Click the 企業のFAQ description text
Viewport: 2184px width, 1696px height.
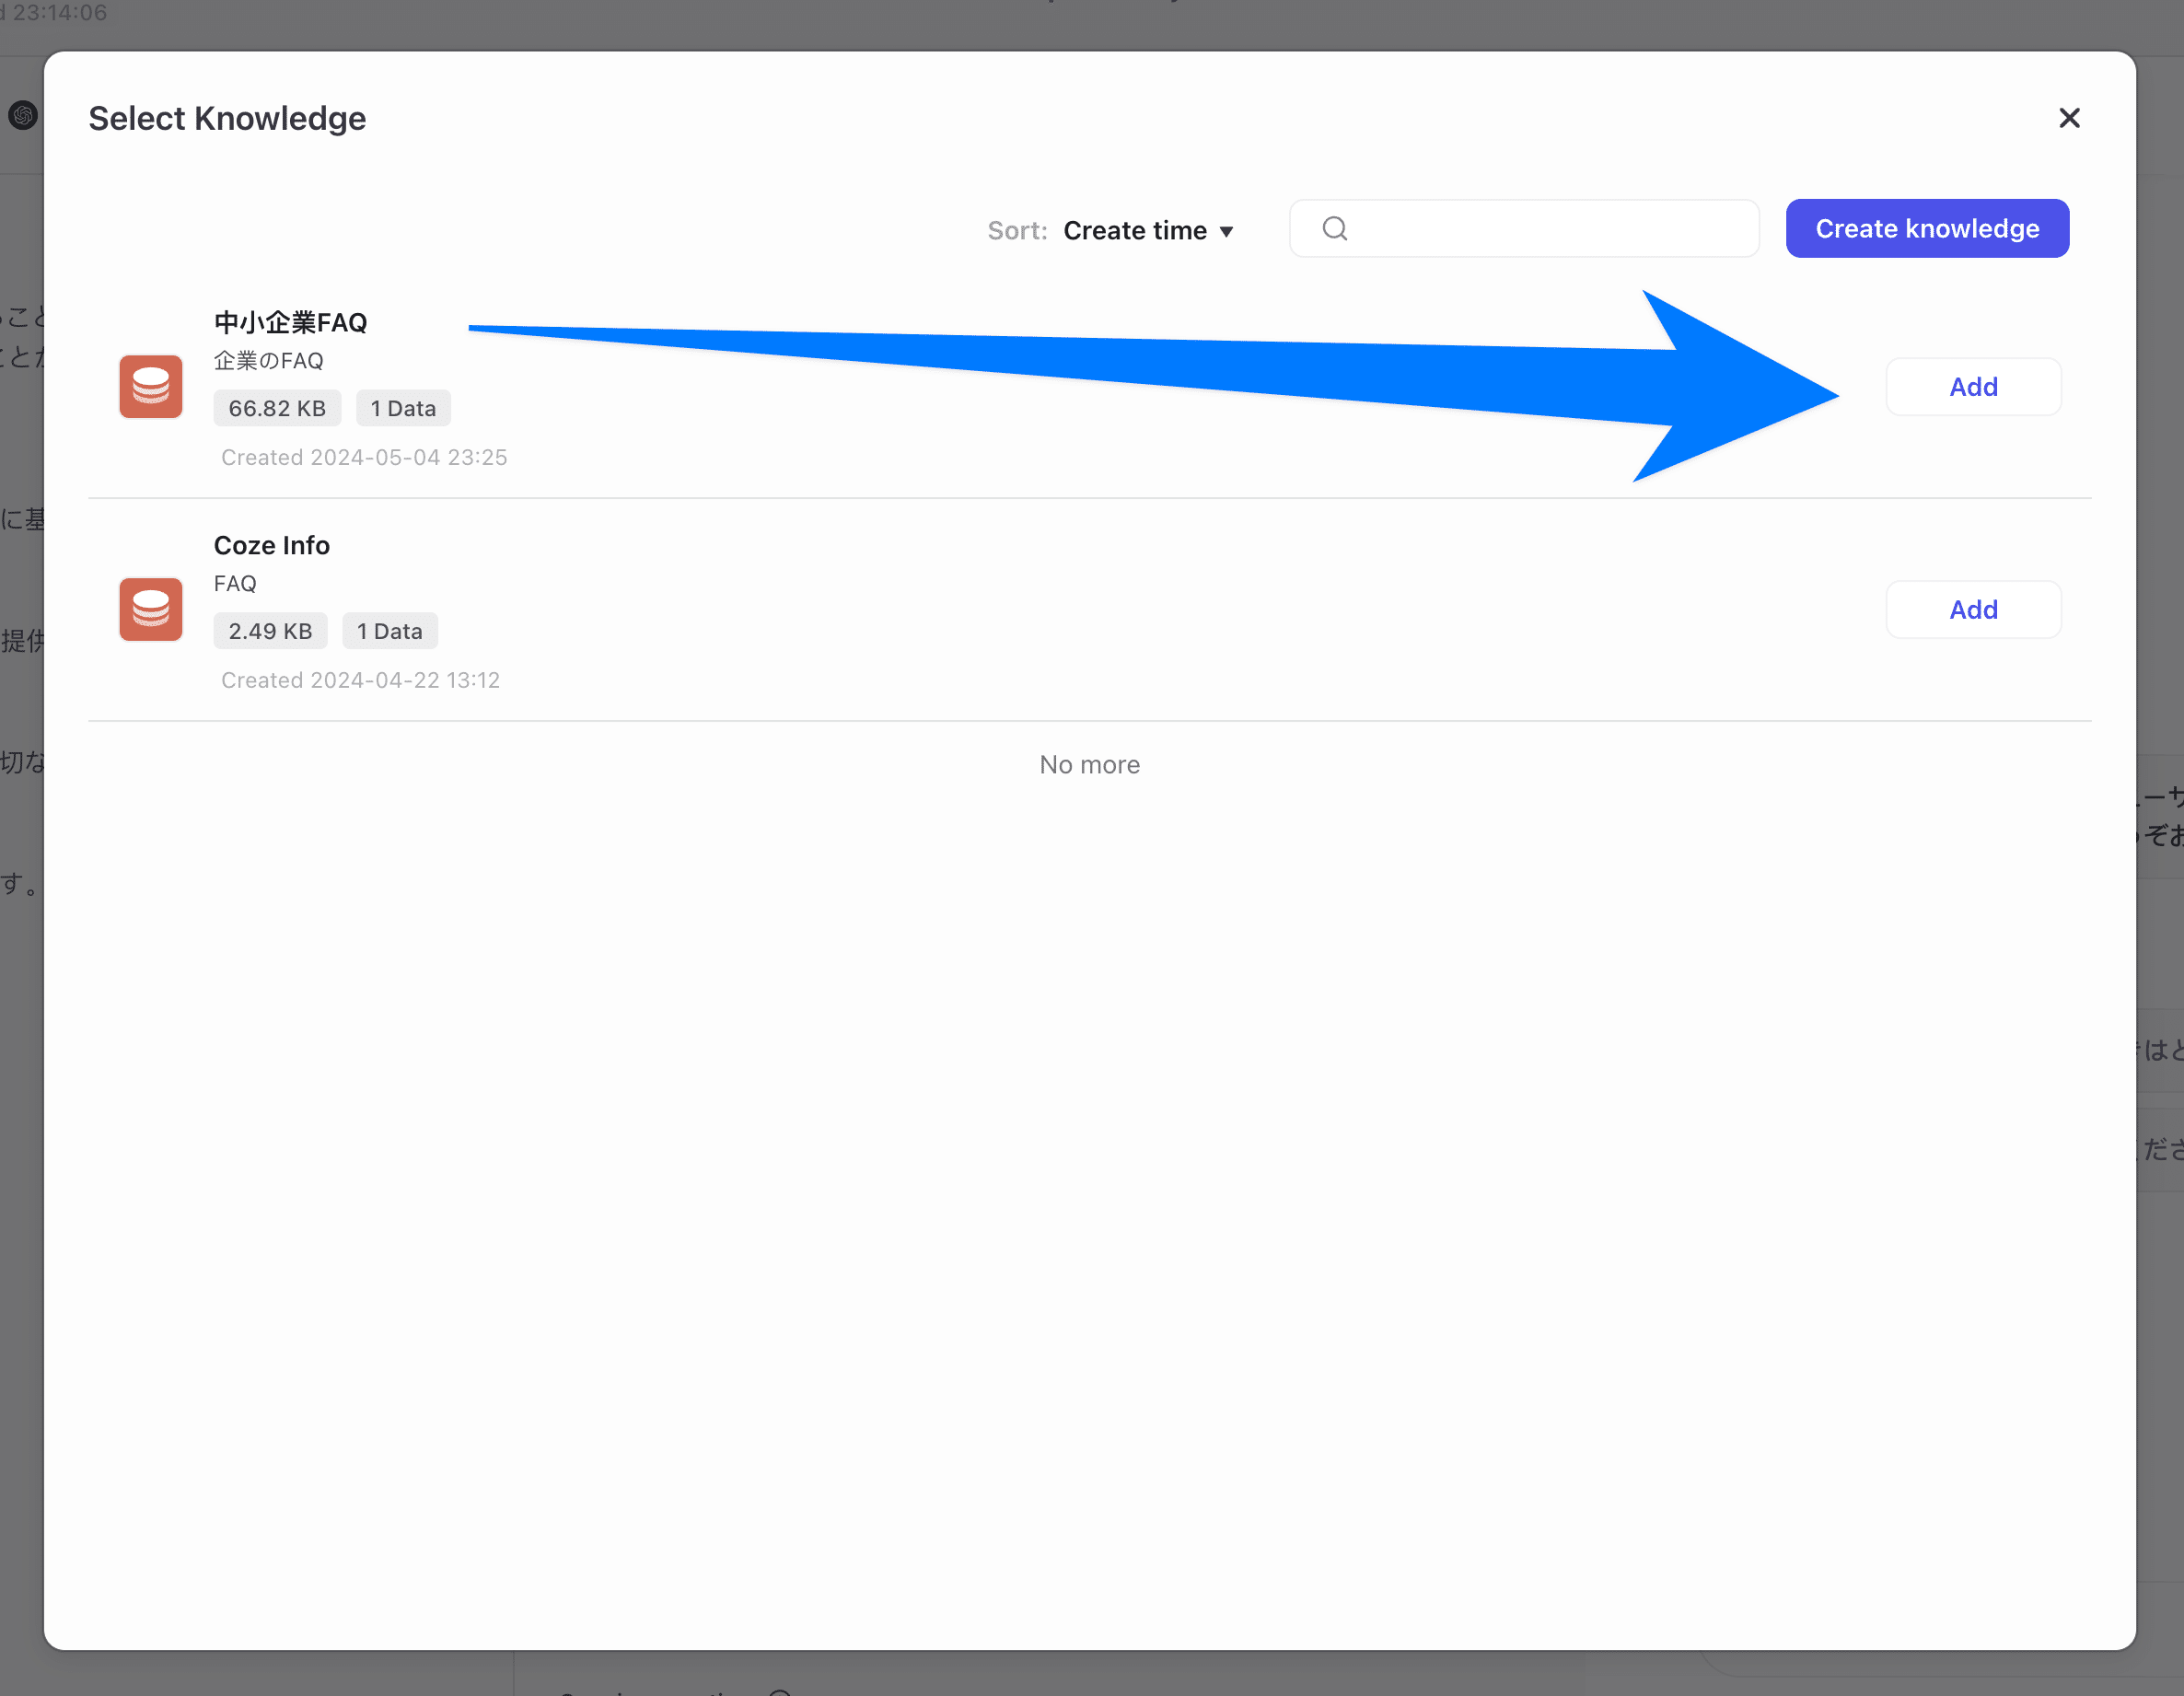(268, 361)
